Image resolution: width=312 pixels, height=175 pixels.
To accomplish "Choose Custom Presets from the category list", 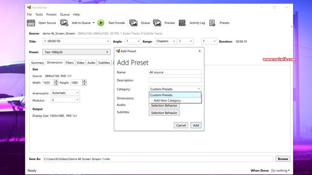I will tap(175, 95).
